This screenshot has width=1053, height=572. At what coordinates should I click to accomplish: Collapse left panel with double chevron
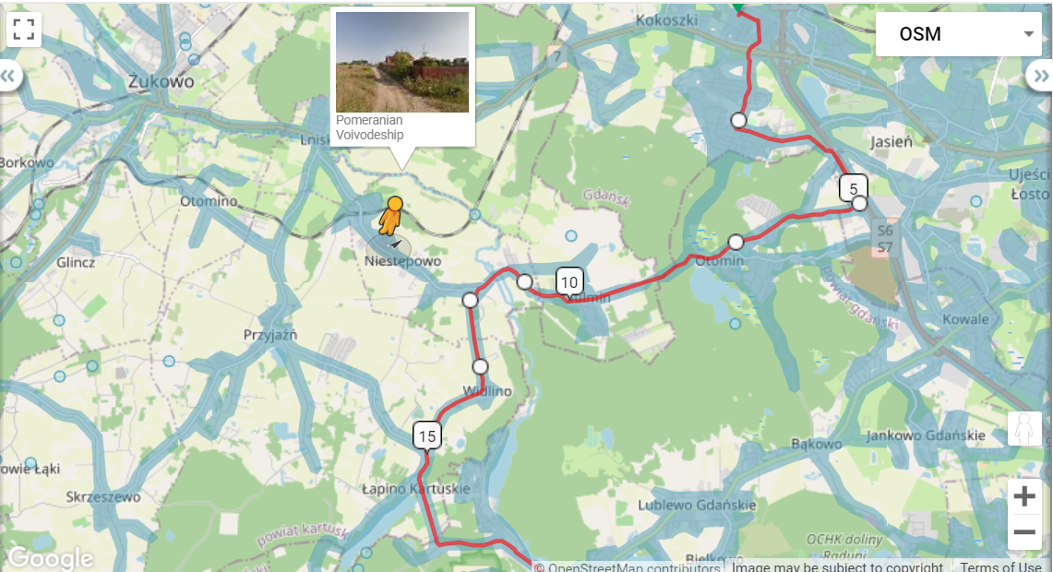(8, 76)
